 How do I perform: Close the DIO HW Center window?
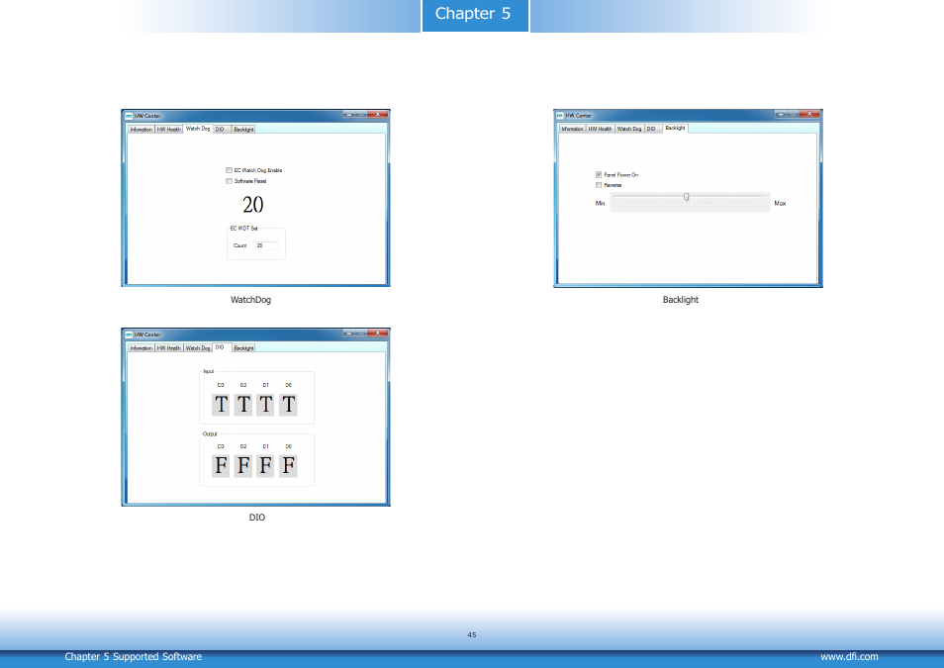click(x=378, y=333)
